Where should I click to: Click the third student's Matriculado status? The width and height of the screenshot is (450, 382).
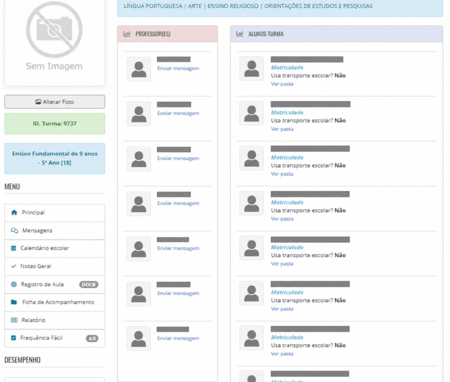pos(287,158)
